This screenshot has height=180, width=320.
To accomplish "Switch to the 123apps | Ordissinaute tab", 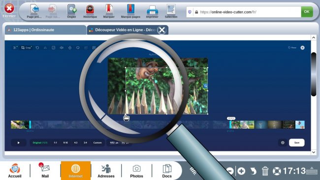I will (45, 30).
